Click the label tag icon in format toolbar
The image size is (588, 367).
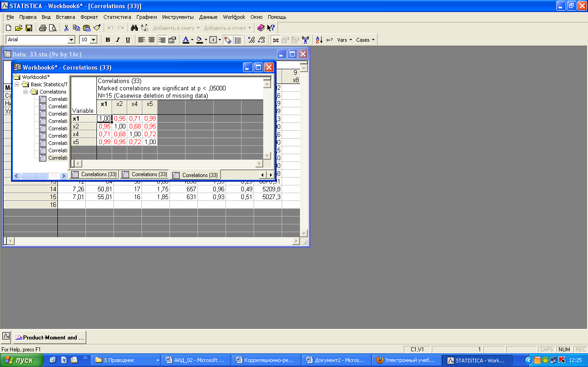pyautogui.click(x=228, y=40)
